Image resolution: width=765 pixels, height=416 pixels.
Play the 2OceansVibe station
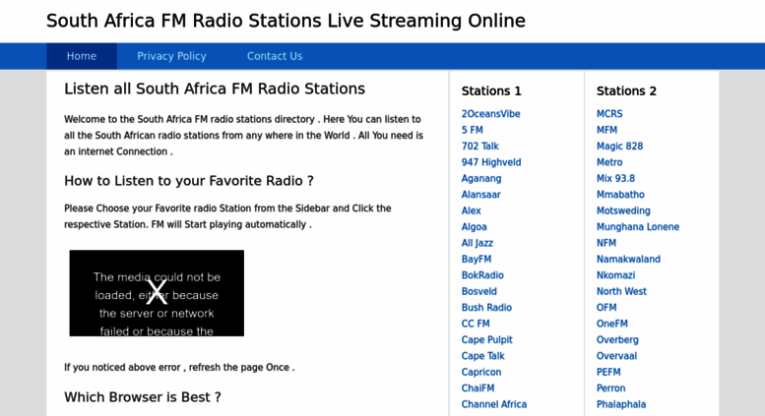point(490,114)
